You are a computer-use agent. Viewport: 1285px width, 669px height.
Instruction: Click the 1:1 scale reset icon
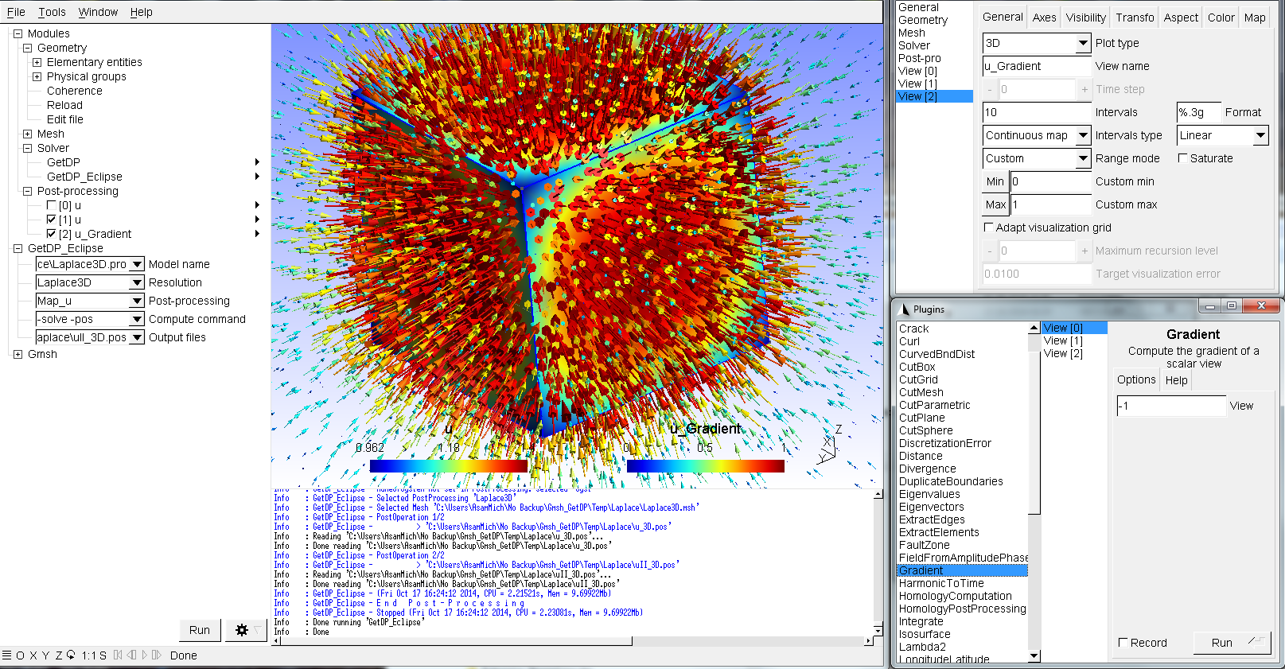pos(88,655)
